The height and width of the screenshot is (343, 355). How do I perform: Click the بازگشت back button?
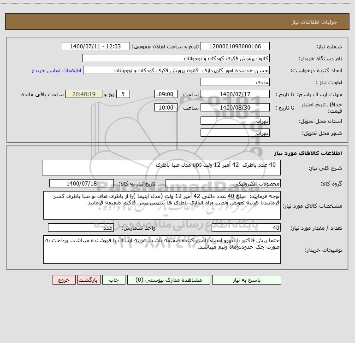pos(89,279)
